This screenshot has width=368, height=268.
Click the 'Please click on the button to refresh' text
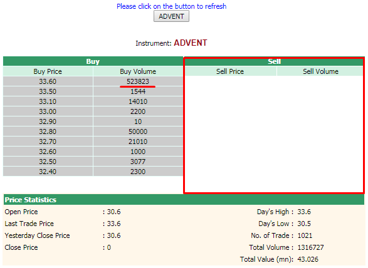point(172,6)
